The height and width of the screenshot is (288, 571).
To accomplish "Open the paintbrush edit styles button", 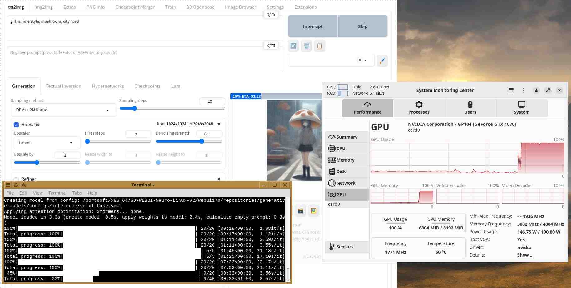I will coord(382,60).
